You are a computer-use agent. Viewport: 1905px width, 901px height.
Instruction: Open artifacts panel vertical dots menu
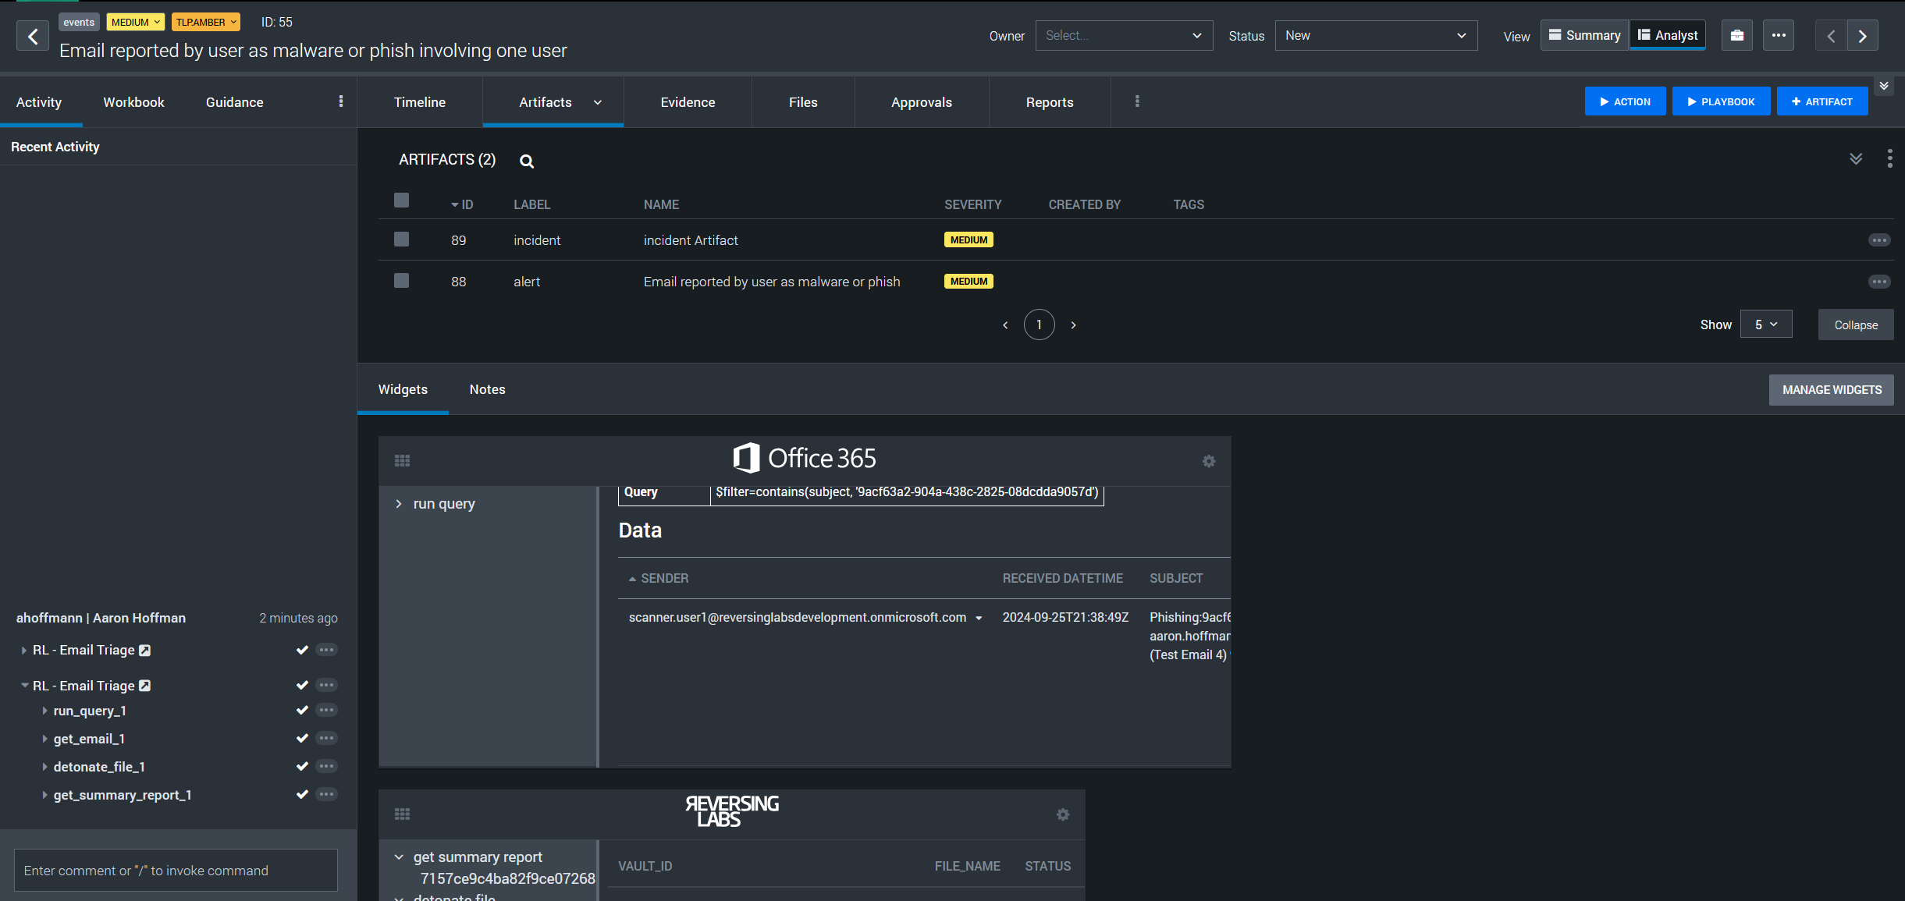click(x=1889, y=159)
